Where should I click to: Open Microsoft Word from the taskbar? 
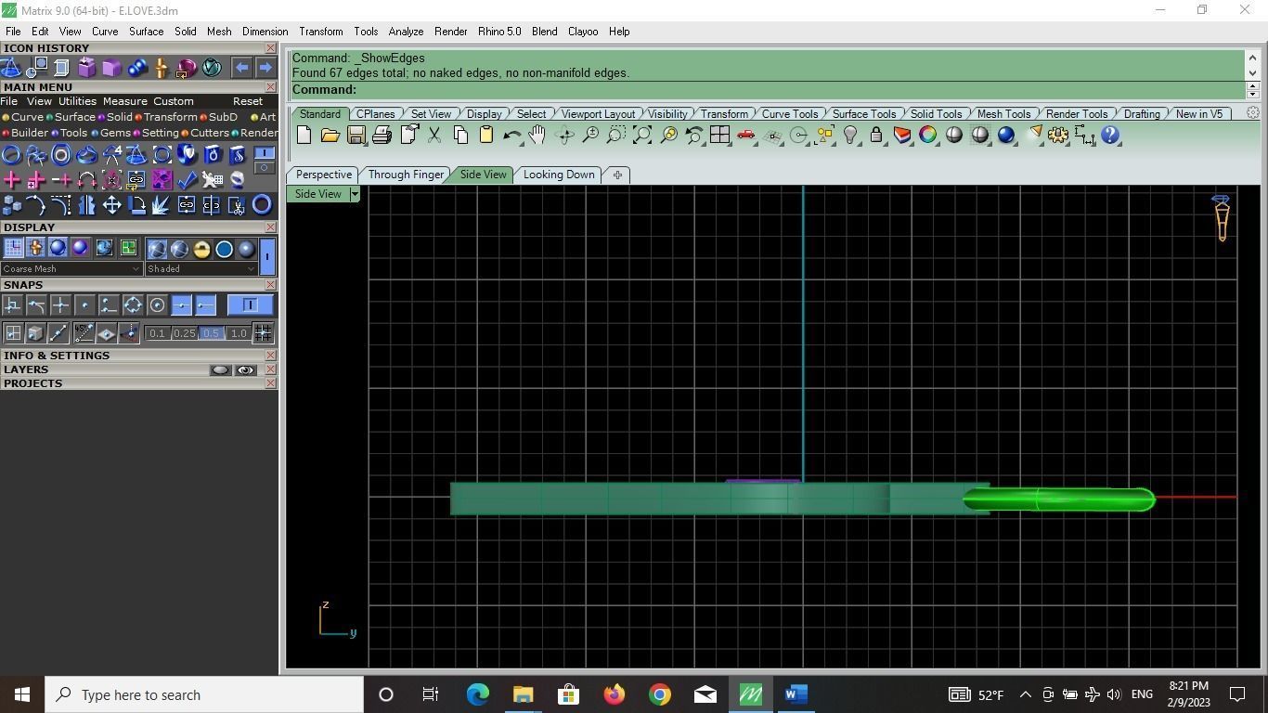pyautogui.click(x=796, y=694)
